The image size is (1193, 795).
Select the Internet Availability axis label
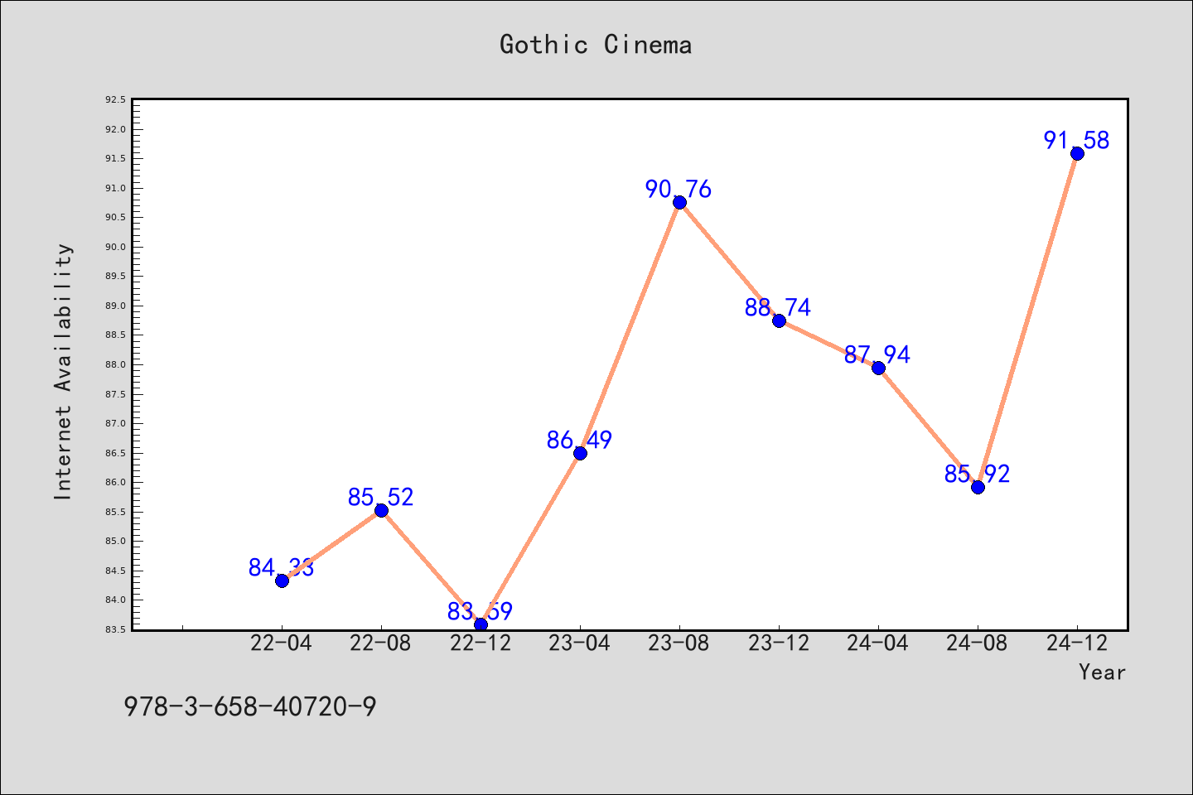click(64, 371)
